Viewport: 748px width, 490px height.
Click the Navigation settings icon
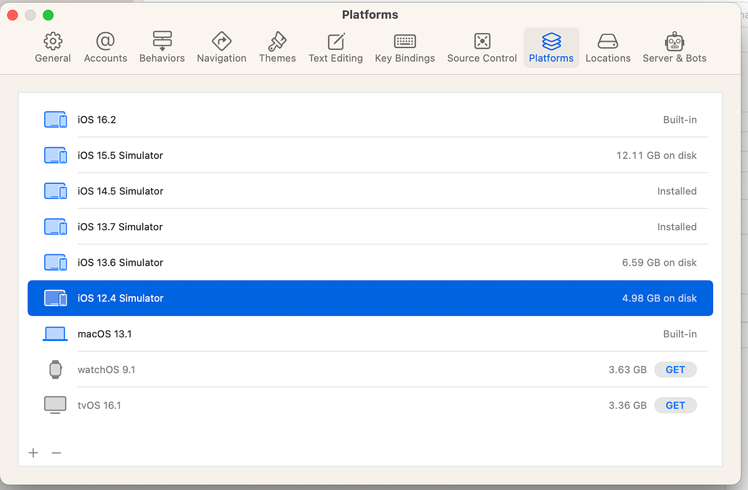[x=221, y=47]
